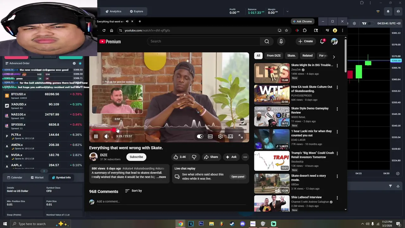Screen dimensions: 405x228
Task: Open 'Skate Might Be in BIG Trouble' thumbnail
Action: coord(272,73)
